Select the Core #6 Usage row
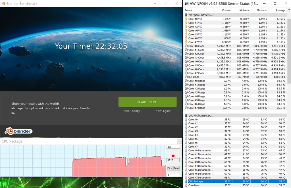This screenshot has height=188, width=291. coord(235,104)
